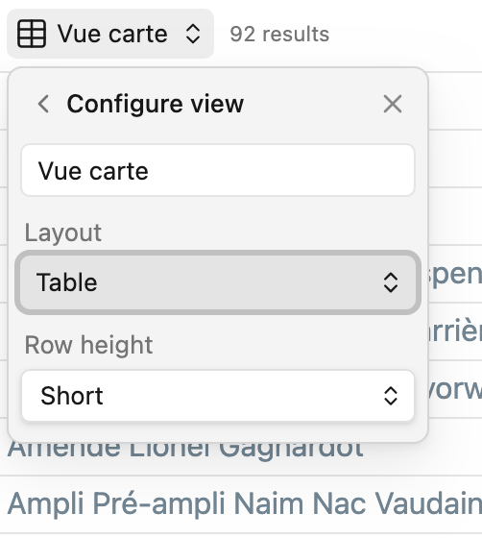Image resolution: width=482 pixels, height=538 pixels.
Task: Select the Short text in the row height selector
Action: 72,396
